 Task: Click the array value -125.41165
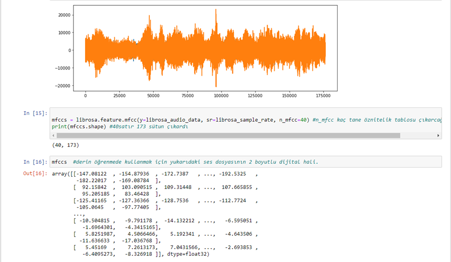coord(91,201)
